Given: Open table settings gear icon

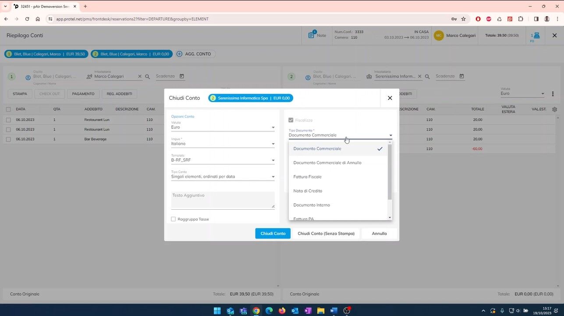Looking at the screenshot, I should pyautogui.click(x=555, y=109).
